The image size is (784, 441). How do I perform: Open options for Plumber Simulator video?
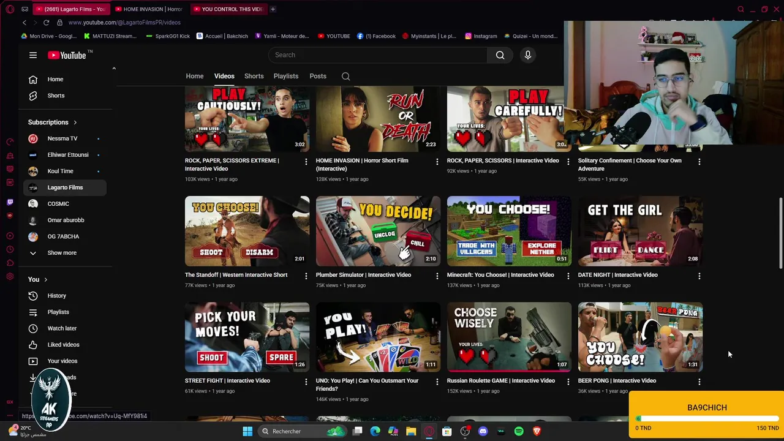pos(437,276)
